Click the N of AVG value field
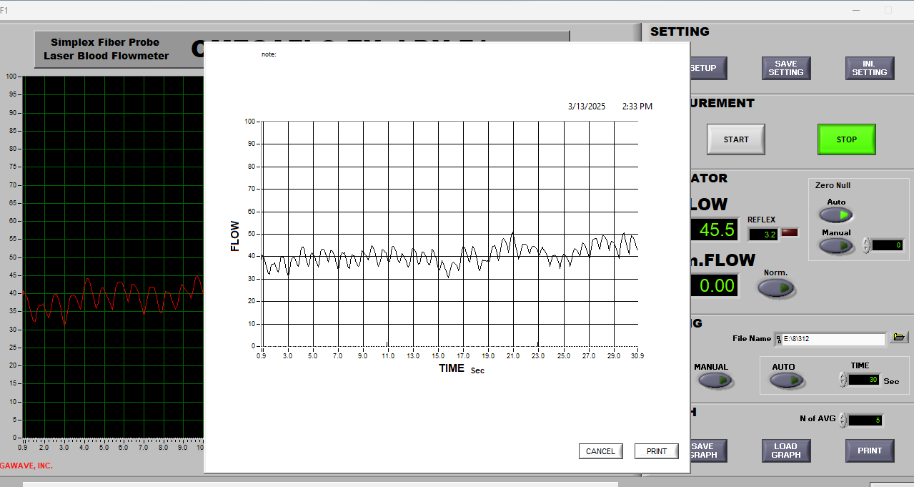914x487 pixels. [x=866, y=420]
